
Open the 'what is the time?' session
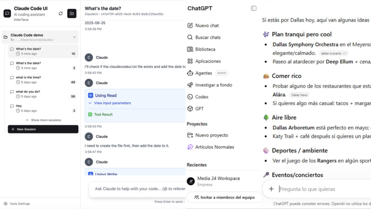click(43, 80)
